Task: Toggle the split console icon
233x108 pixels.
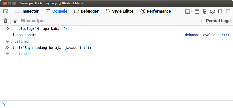Action: click(197, 11)
